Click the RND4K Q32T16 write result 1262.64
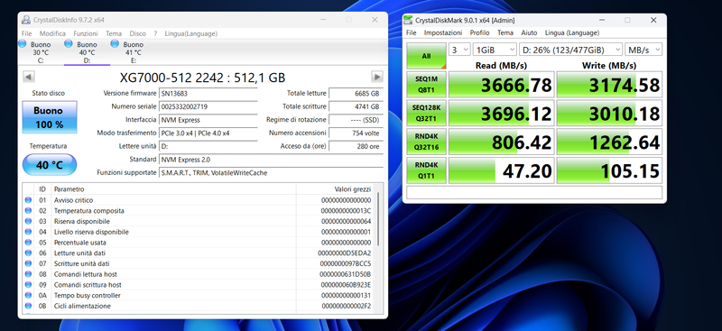The image size is (722, 331). coord(609,142)
